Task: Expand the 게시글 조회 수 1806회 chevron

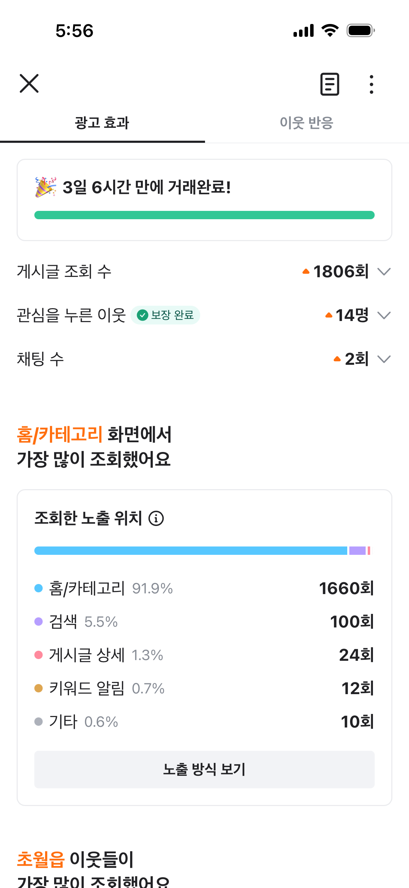Action: point(384,272)
